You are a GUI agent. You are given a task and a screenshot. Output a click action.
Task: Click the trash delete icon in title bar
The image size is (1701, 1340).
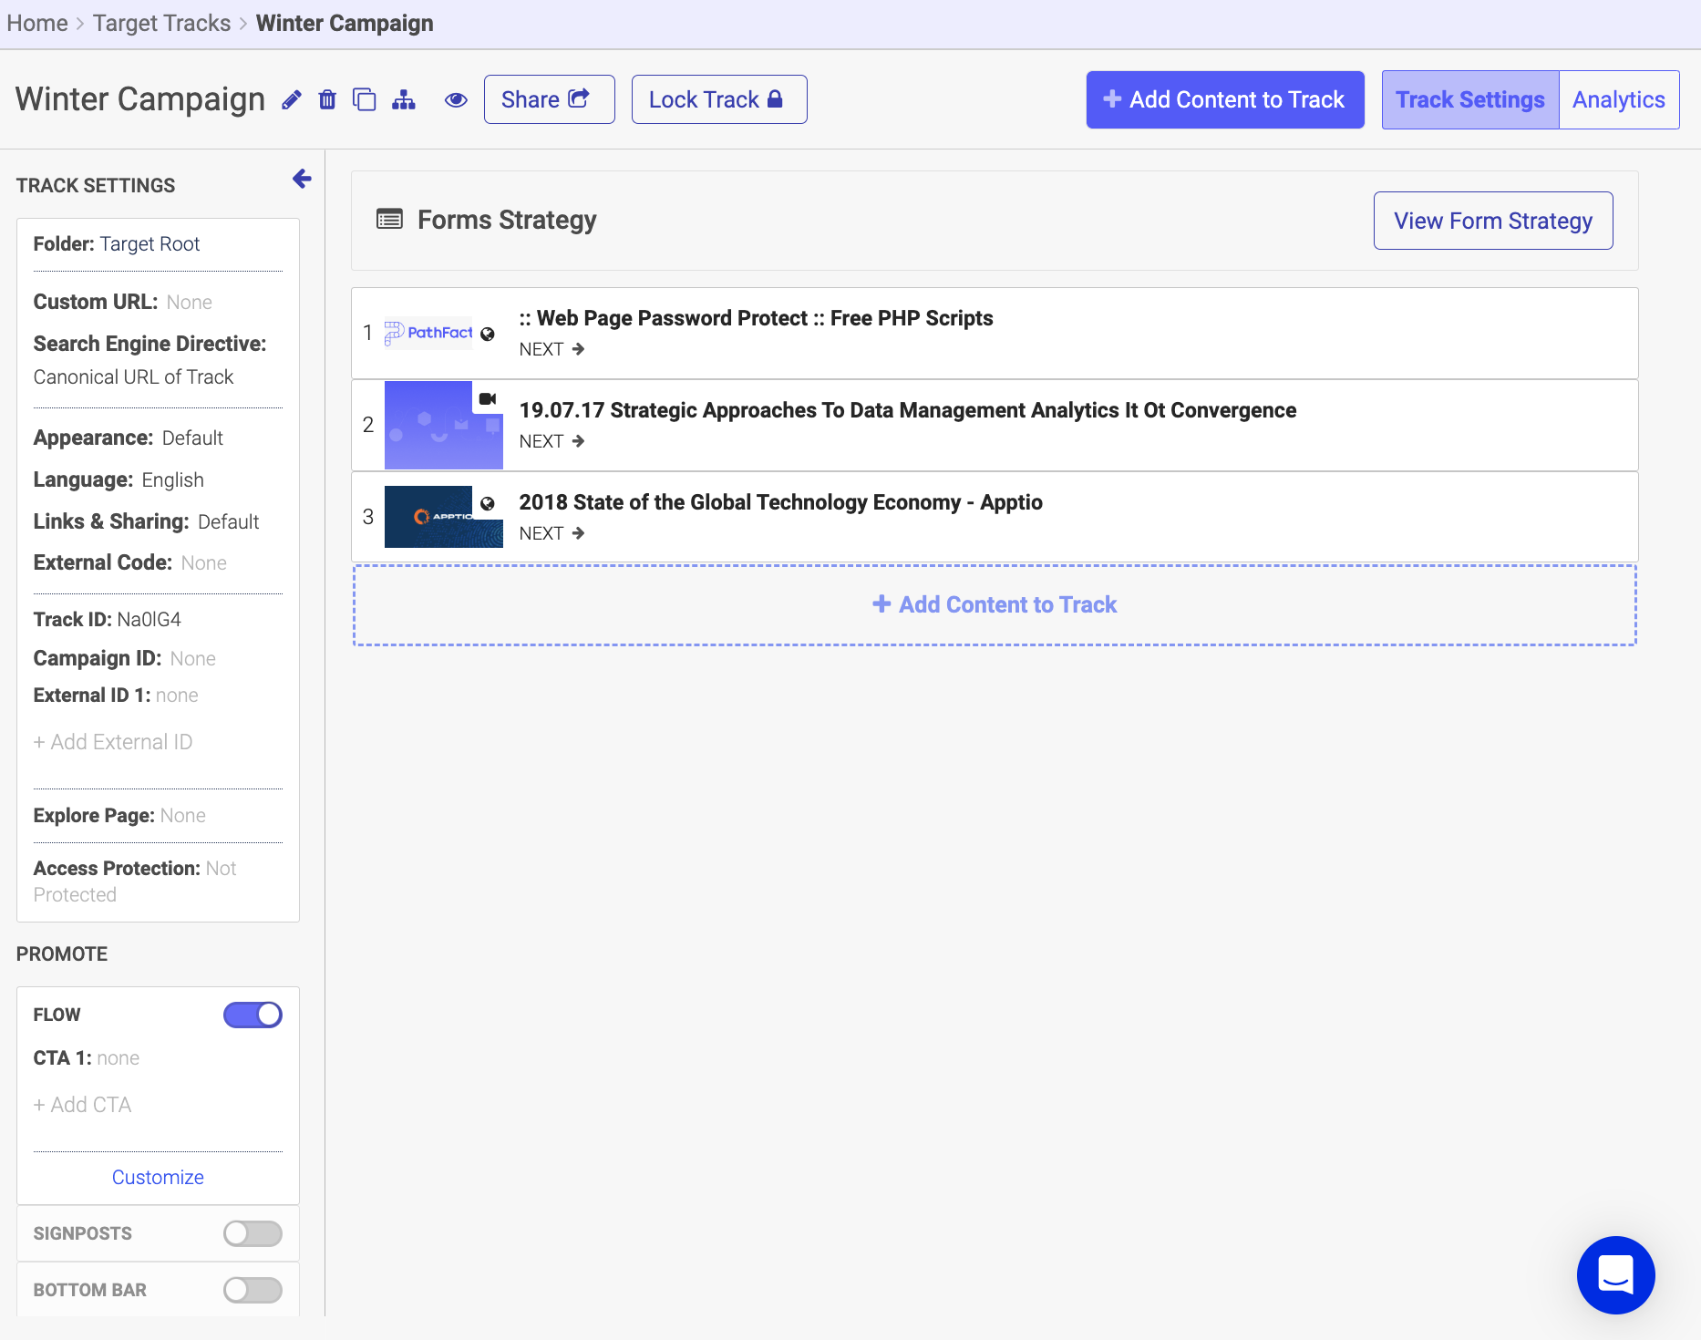pyautogui.click(x=327, y=99)
